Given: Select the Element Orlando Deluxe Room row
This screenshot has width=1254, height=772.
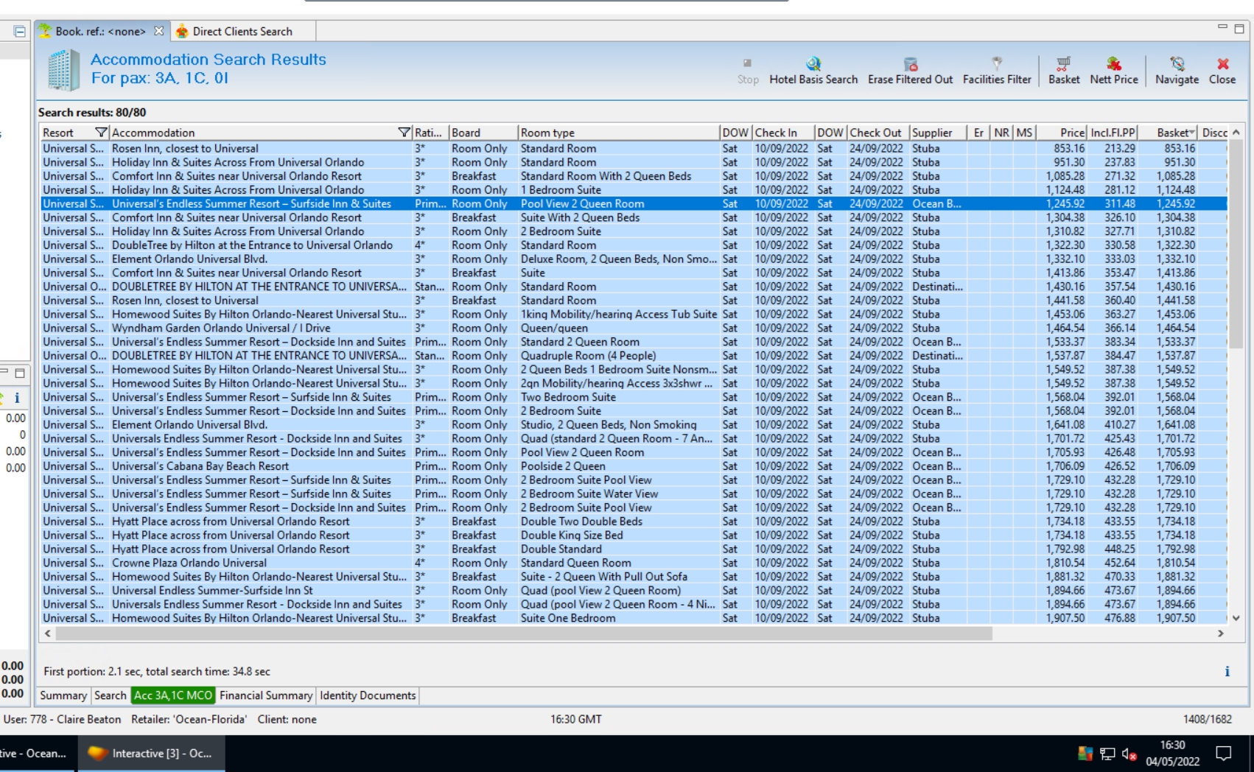Looking at the screenshot, I should [634, 259].
